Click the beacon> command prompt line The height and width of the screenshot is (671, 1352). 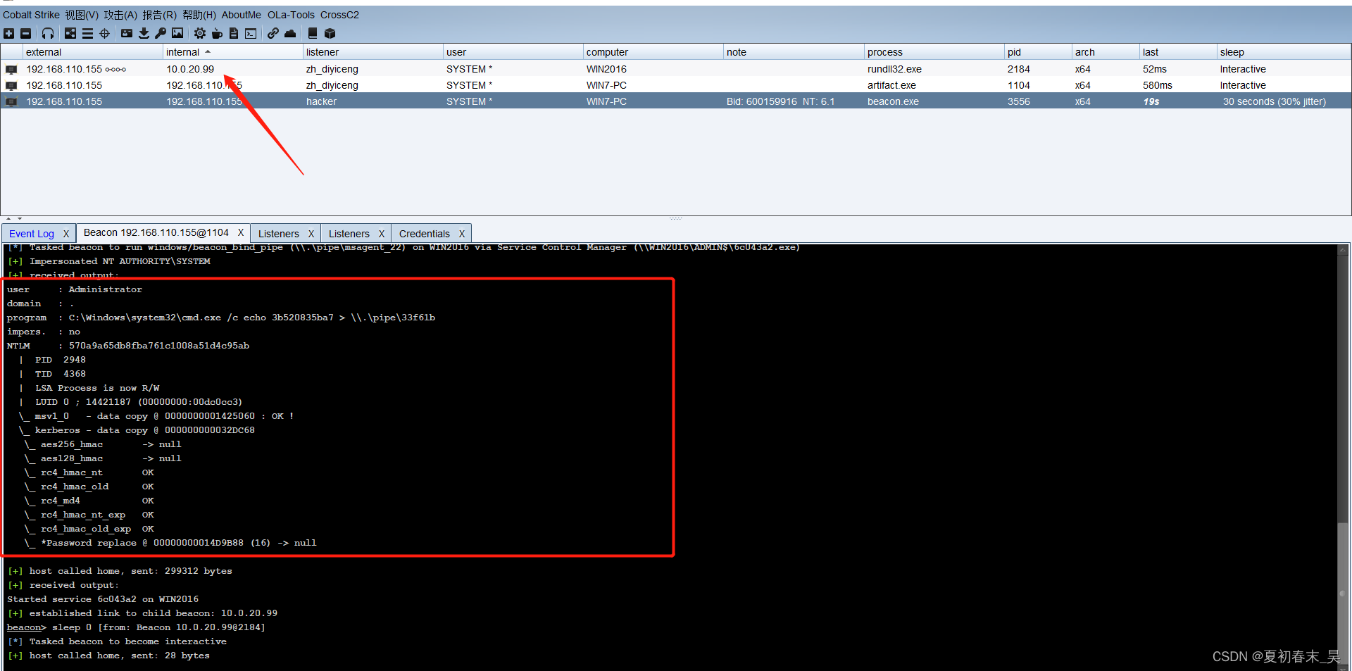coord(136,627)
